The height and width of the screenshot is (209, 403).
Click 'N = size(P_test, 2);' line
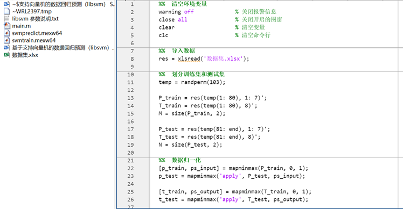click(190, 145)
